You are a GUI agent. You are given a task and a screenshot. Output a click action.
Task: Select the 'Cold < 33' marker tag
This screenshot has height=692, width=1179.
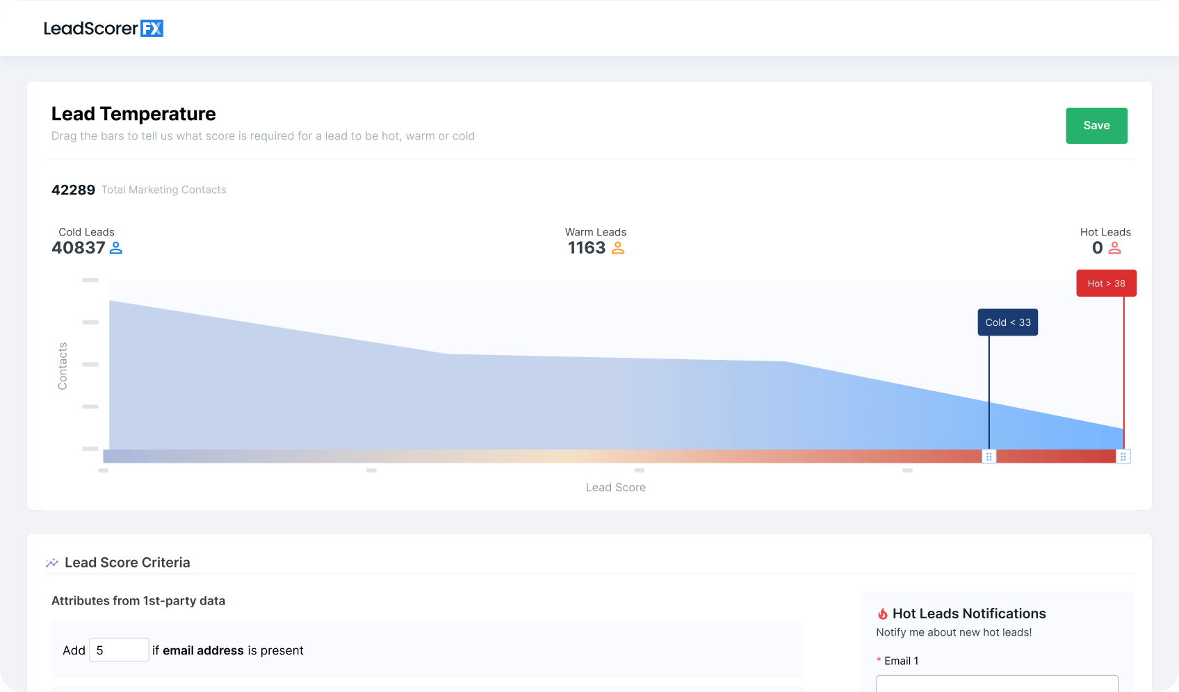click(1007, 322)
